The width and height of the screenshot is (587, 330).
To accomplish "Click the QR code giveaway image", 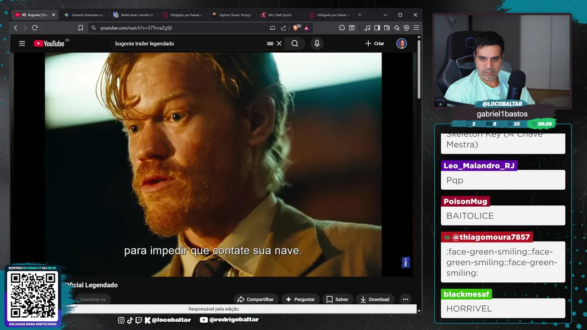I will [32, 296].
